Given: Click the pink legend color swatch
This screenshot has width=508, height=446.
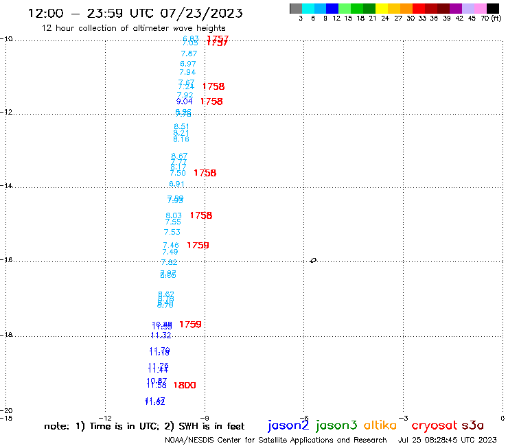Looking at the screenshot, I should pos(480,8).
